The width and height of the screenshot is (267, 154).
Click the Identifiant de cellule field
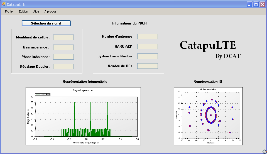tap(63, 37)
